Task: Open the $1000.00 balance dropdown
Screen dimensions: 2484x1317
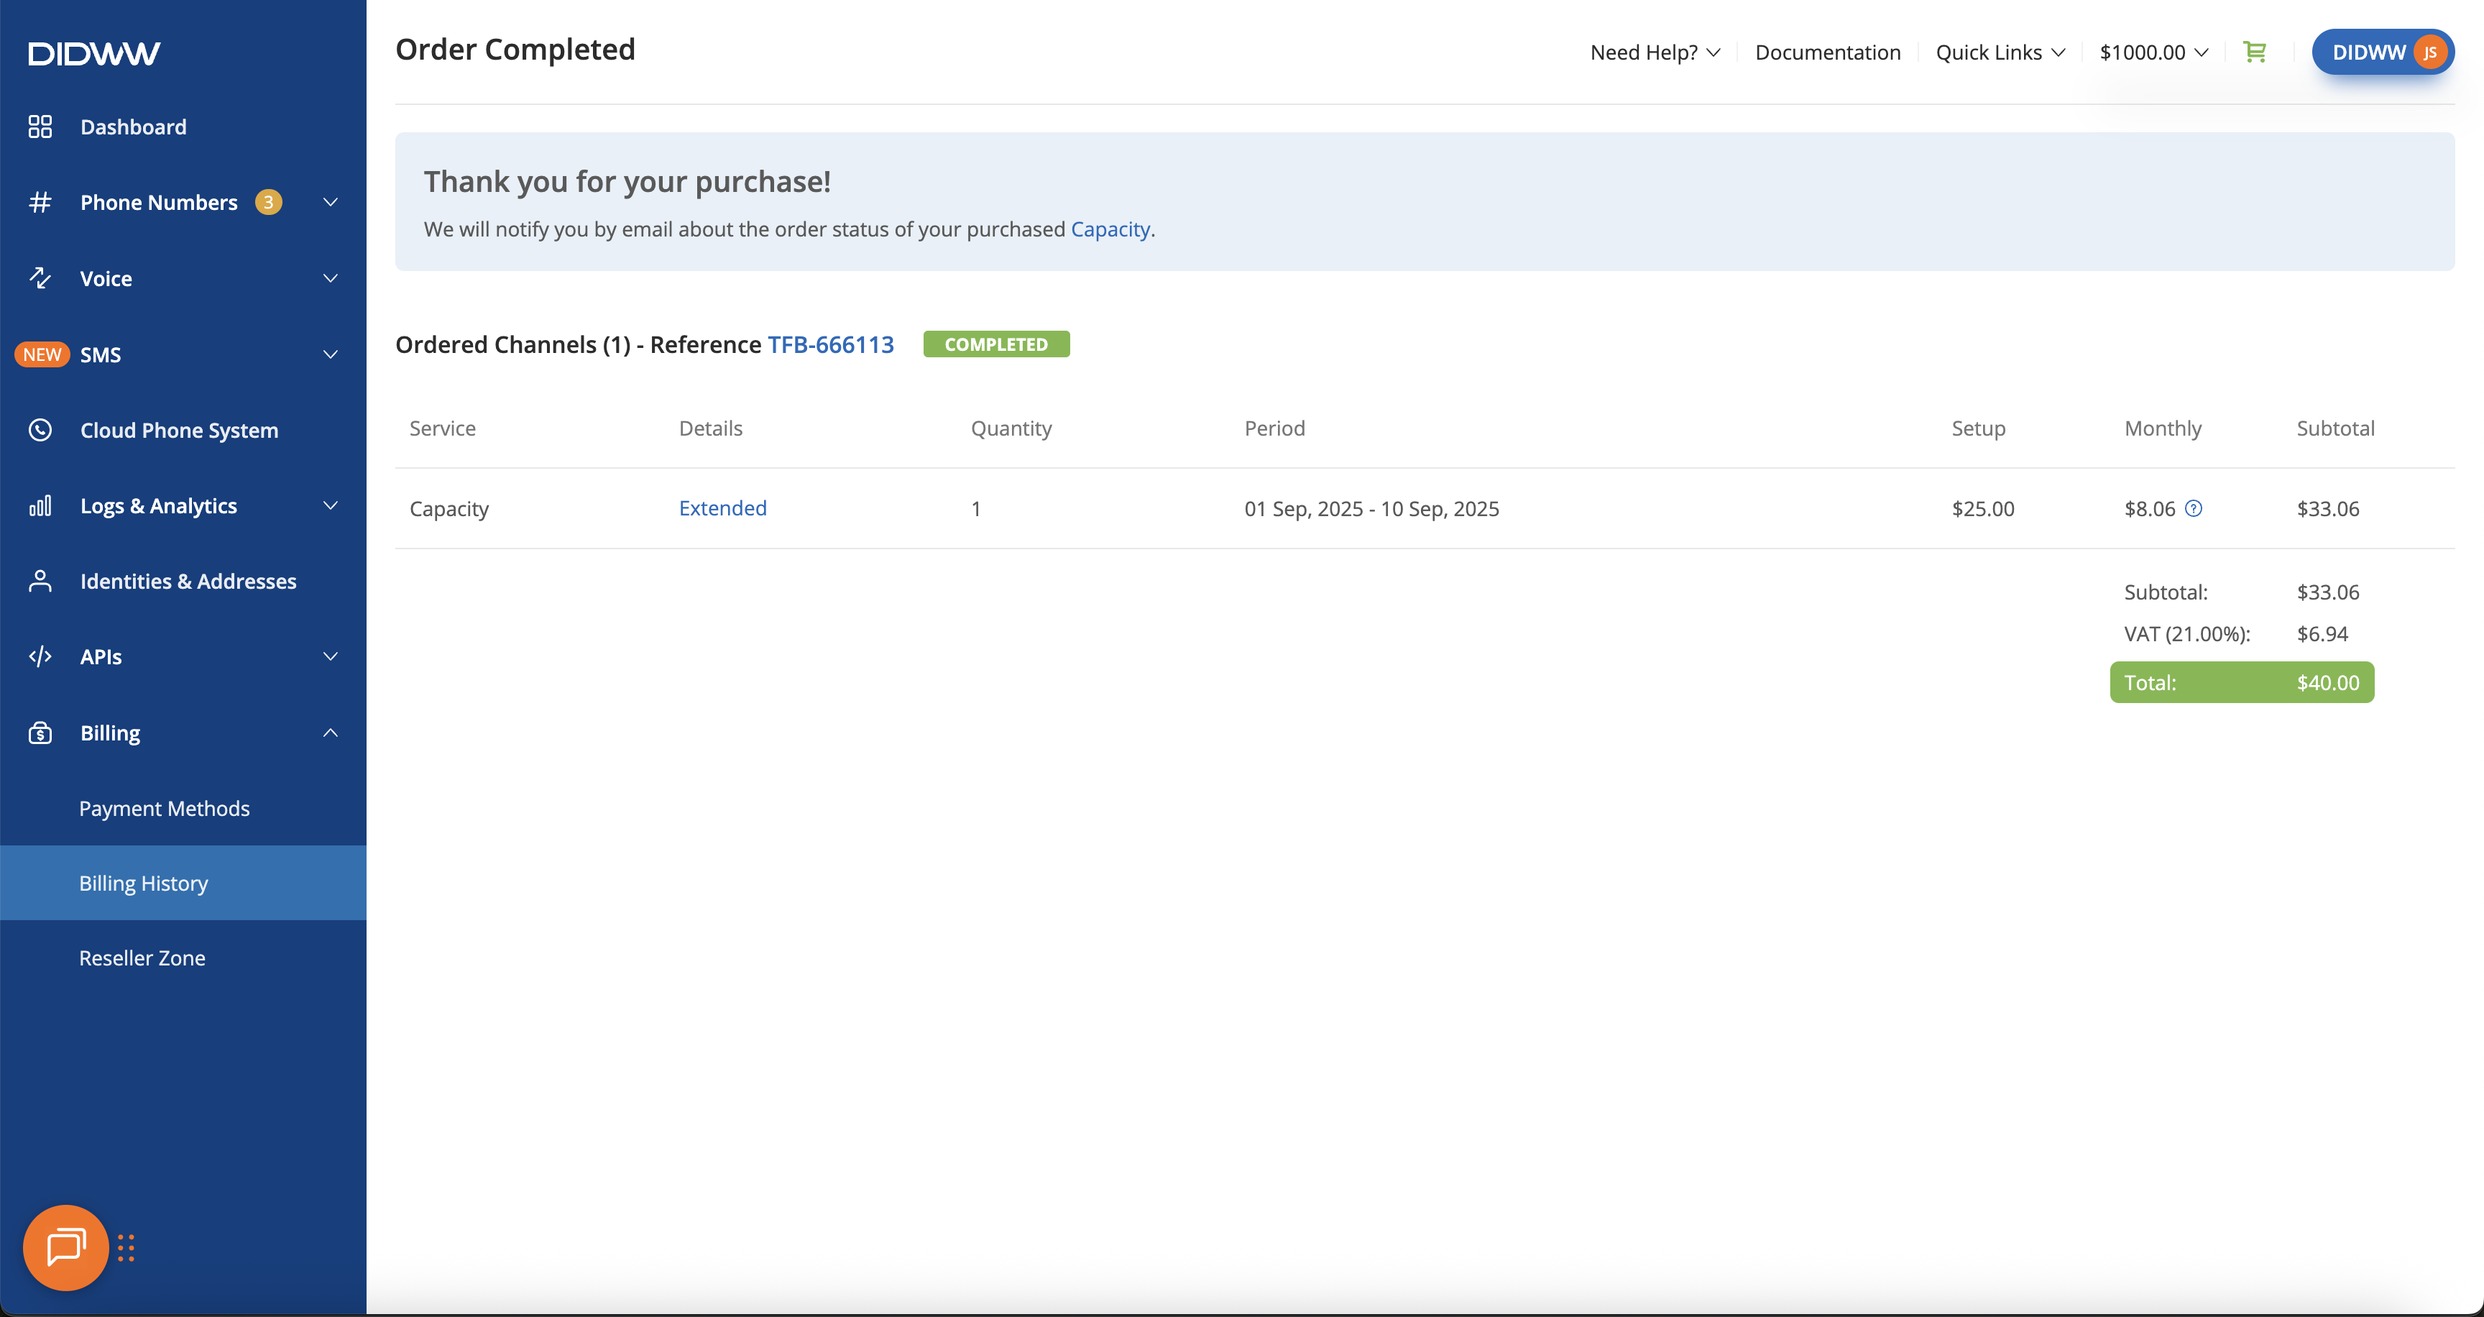Action: click(x=2153, y=52)
